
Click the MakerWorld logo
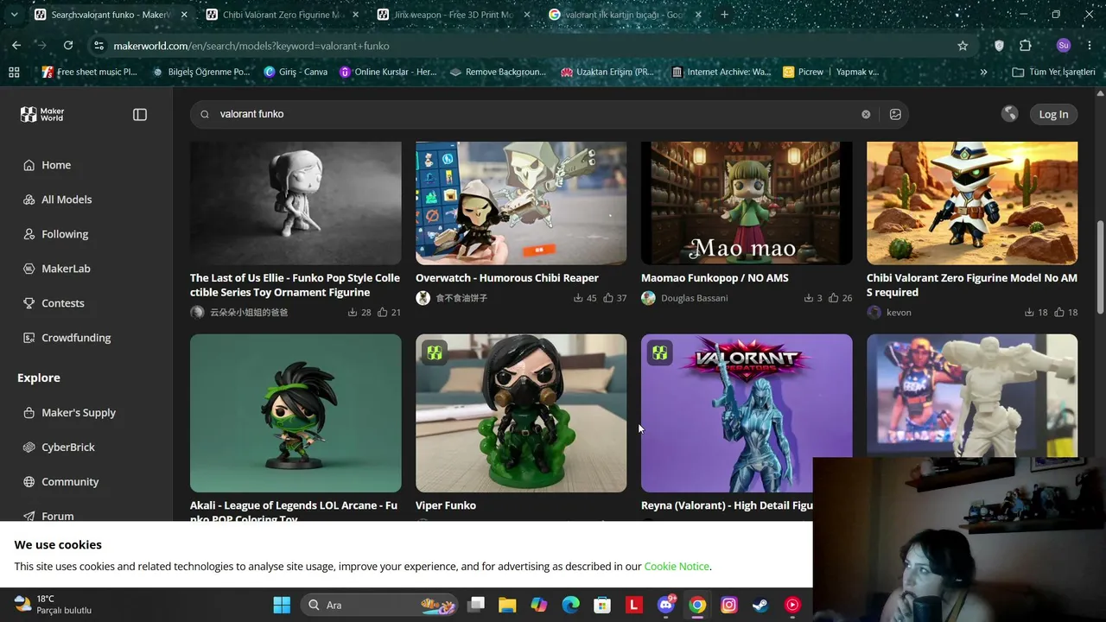pyautogui.click(x=42, y=114)
